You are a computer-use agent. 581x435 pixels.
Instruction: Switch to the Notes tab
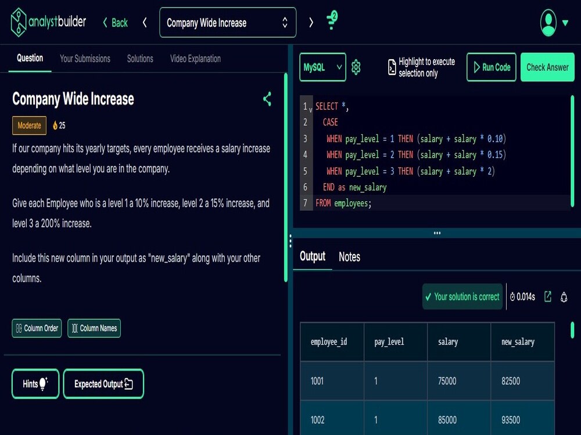pos(349,257)
